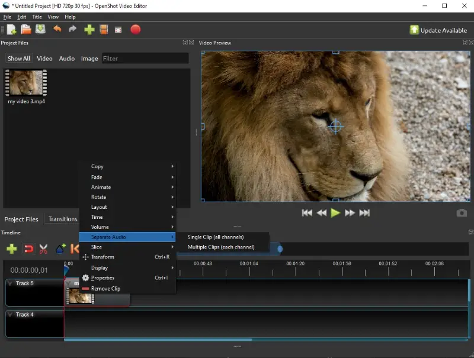Expand the Slice submenu
Image resolution: width=474 pixels, height=358 pixels.
127,247
